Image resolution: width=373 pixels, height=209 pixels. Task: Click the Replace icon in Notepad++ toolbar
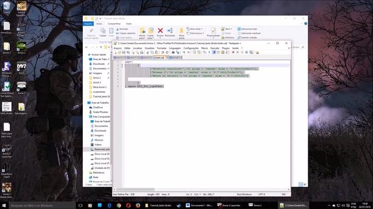(x=178, y=52)
